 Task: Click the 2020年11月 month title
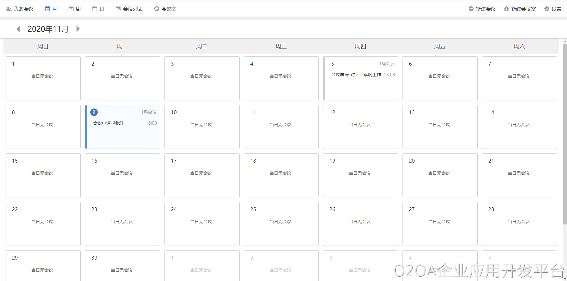48,29
